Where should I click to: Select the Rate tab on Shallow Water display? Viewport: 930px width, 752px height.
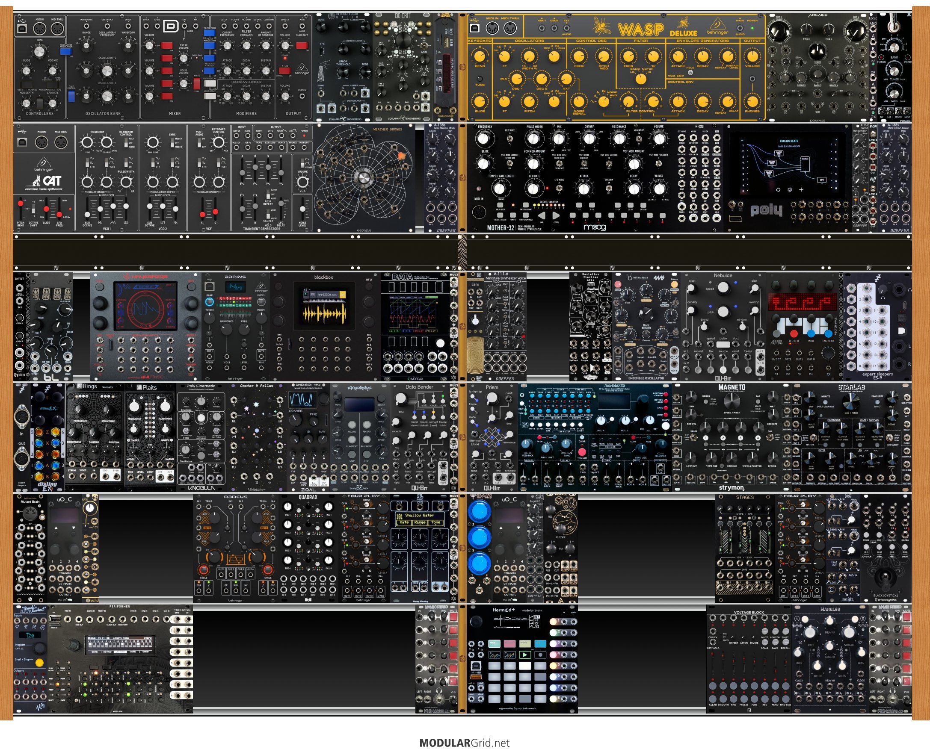pyautogui.click(x=404, y=522)
